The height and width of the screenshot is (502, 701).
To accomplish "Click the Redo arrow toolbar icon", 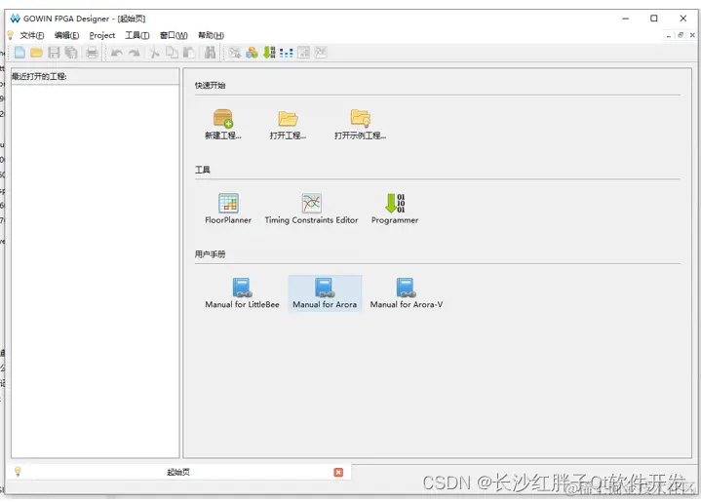I will (134, 53).
